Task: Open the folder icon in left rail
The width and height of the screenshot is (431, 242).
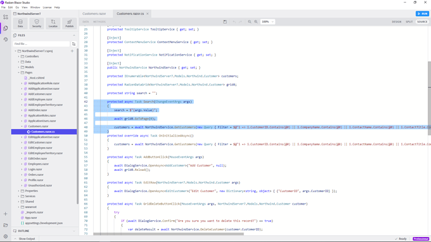Action: (6, 225)
